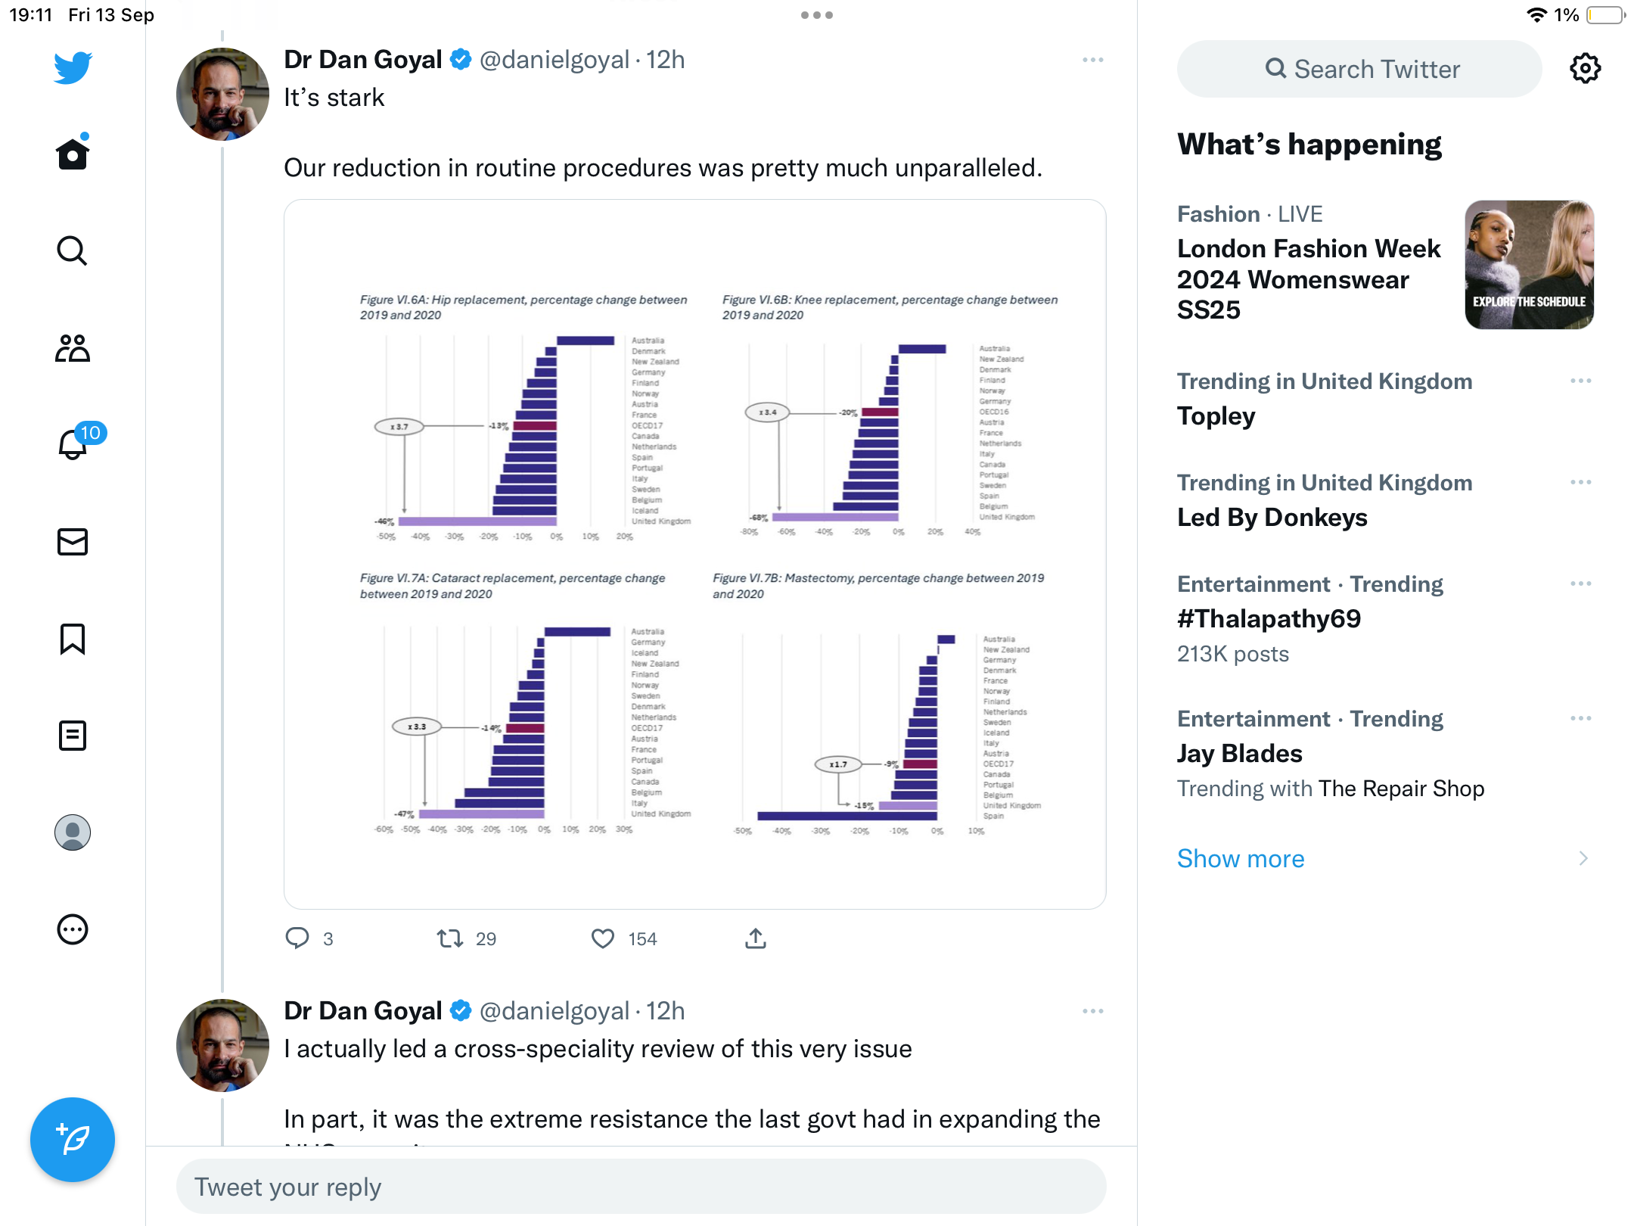Retweet the tweet with 29 retweets
Screen dimensions: 1634x1226
[450, 938]
